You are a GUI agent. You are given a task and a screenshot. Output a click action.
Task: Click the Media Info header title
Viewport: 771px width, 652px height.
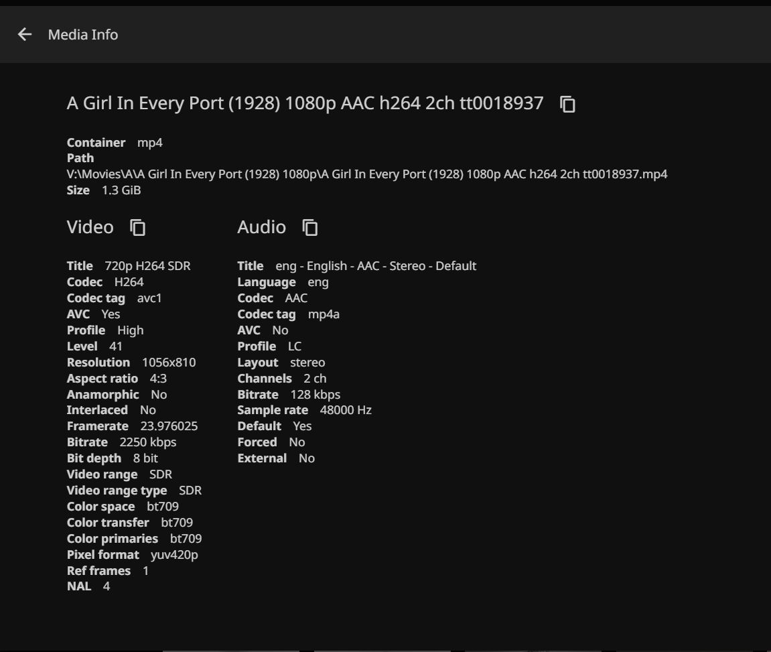pos(83,34)
